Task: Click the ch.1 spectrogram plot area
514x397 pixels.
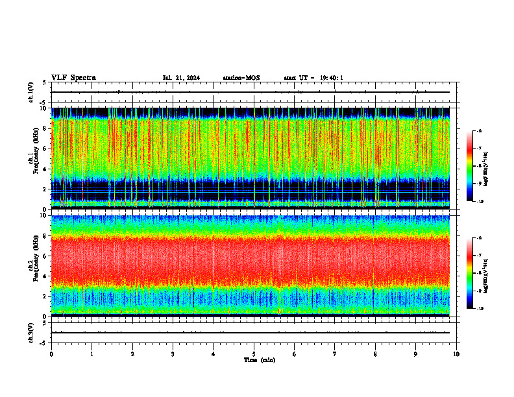Action: [x=251, y=158]
